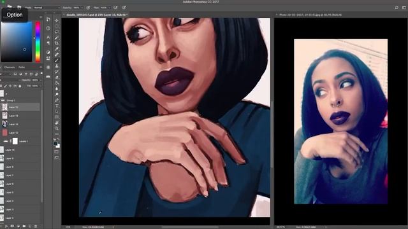Open the workspace switcher in options bar
The height and width of the screenshot is (229, 408).
[x=404, y=8]
